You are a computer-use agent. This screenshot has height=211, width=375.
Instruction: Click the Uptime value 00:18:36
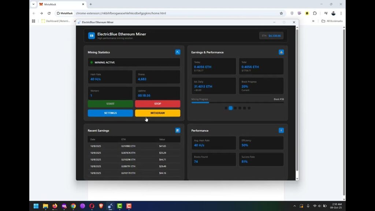pyautogui.click(x=144, y=96)
